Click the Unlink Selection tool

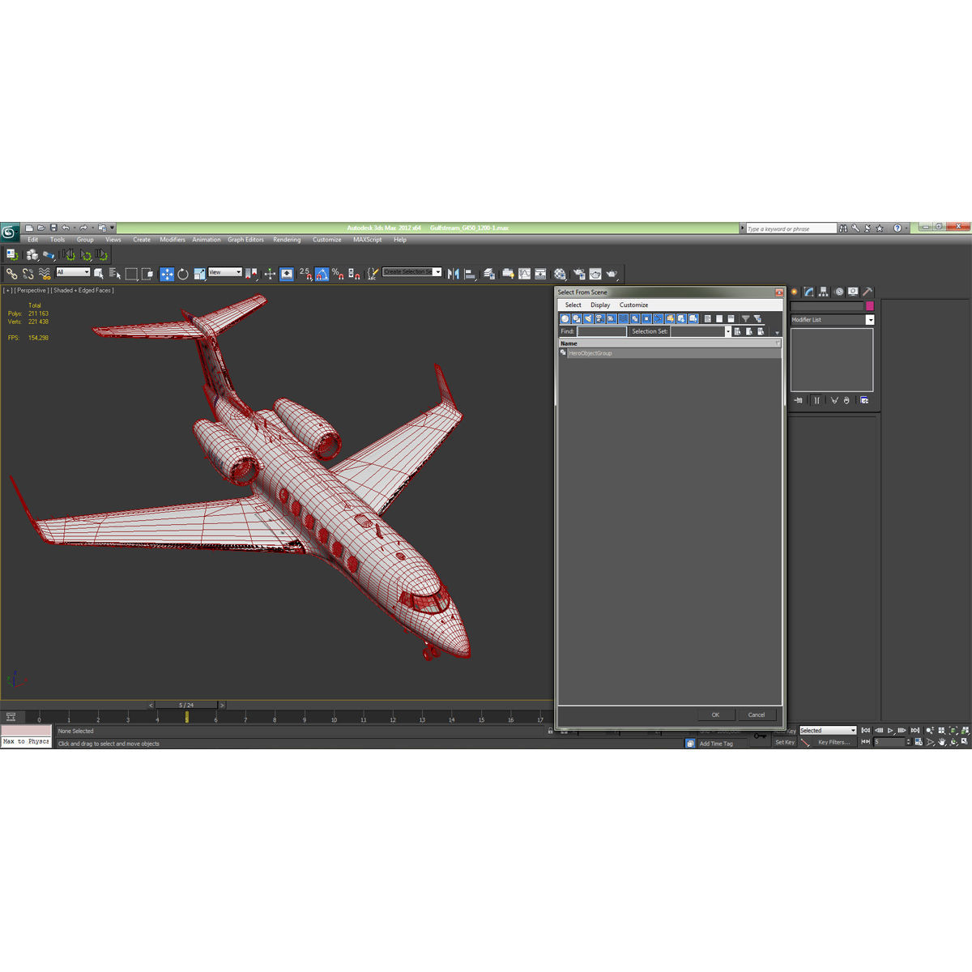[x=28, y=274]
